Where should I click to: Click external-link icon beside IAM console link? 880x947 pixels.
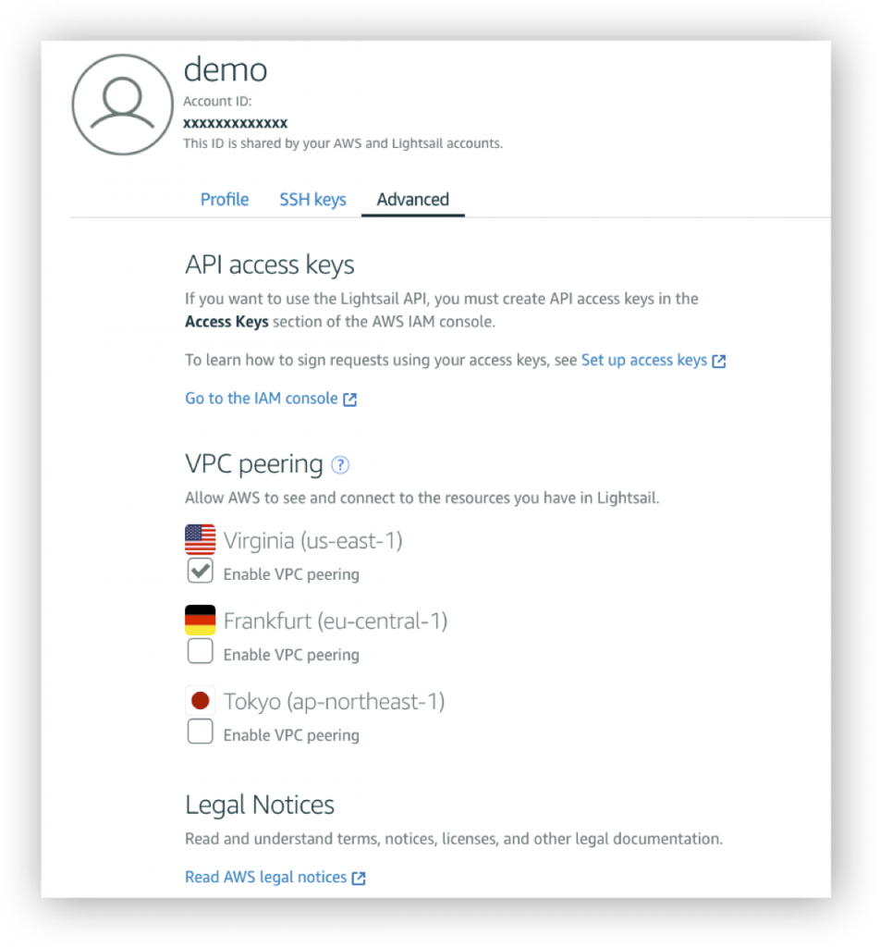tap(350, 400)
